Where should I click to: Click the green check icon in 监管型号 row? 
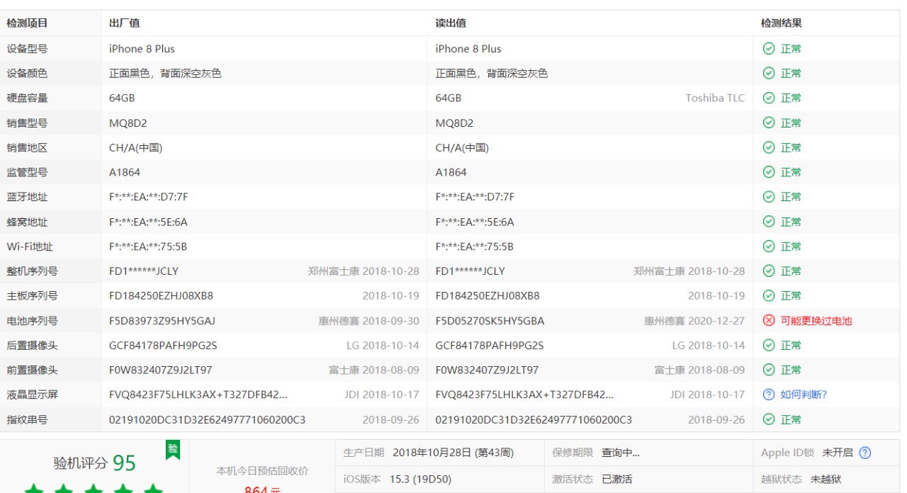pyautogui.click(x=768, y=172)
